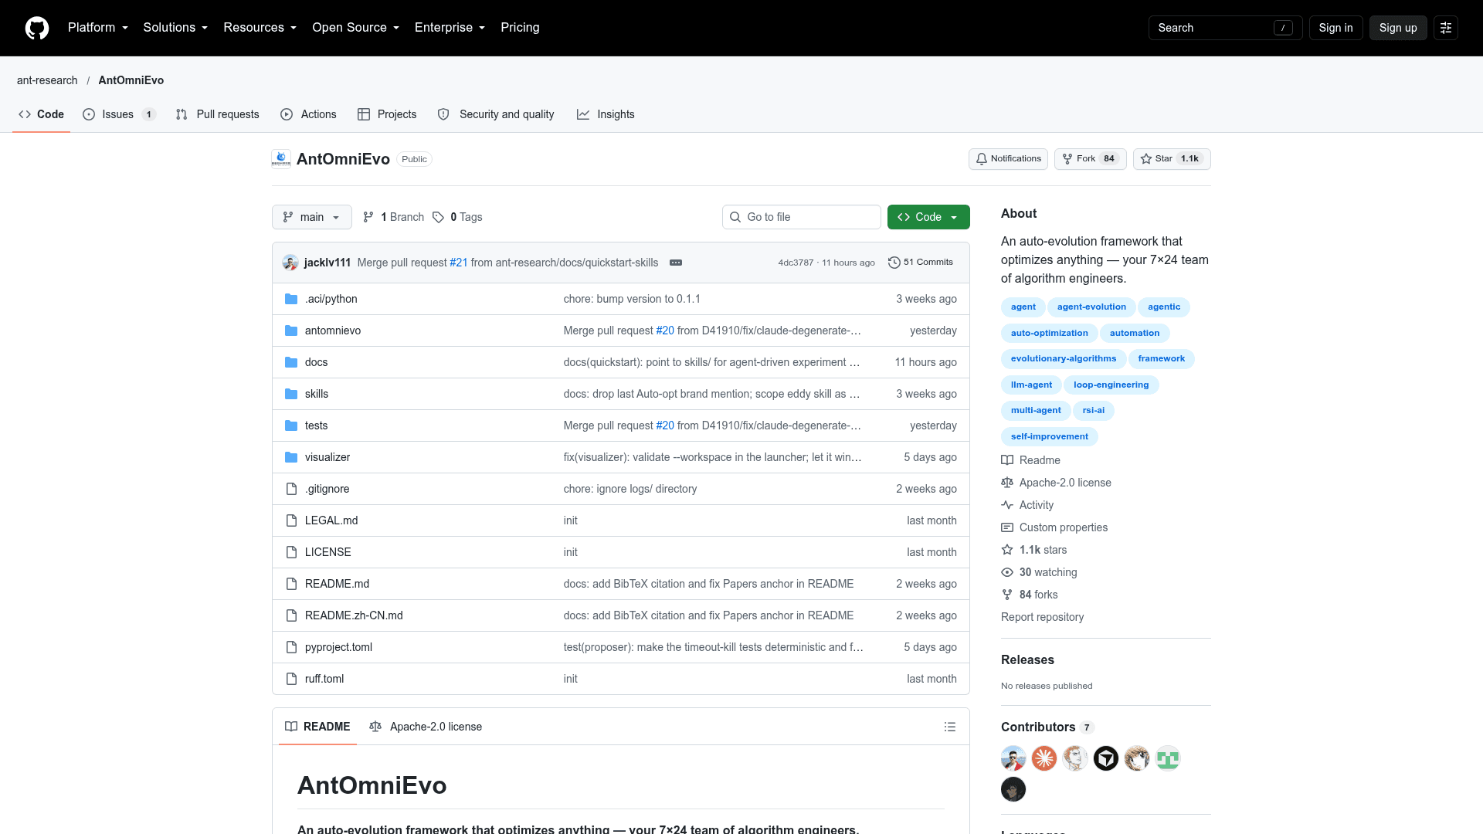Open the pyproject.toml file

[338, 647]
